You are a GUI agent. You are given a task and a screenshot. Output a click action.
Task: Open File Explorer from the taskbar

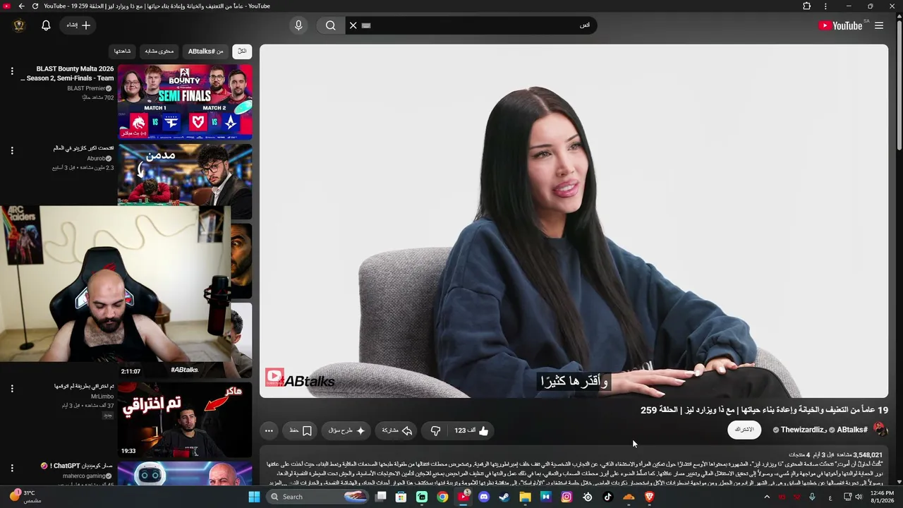(x=525, y=497)
